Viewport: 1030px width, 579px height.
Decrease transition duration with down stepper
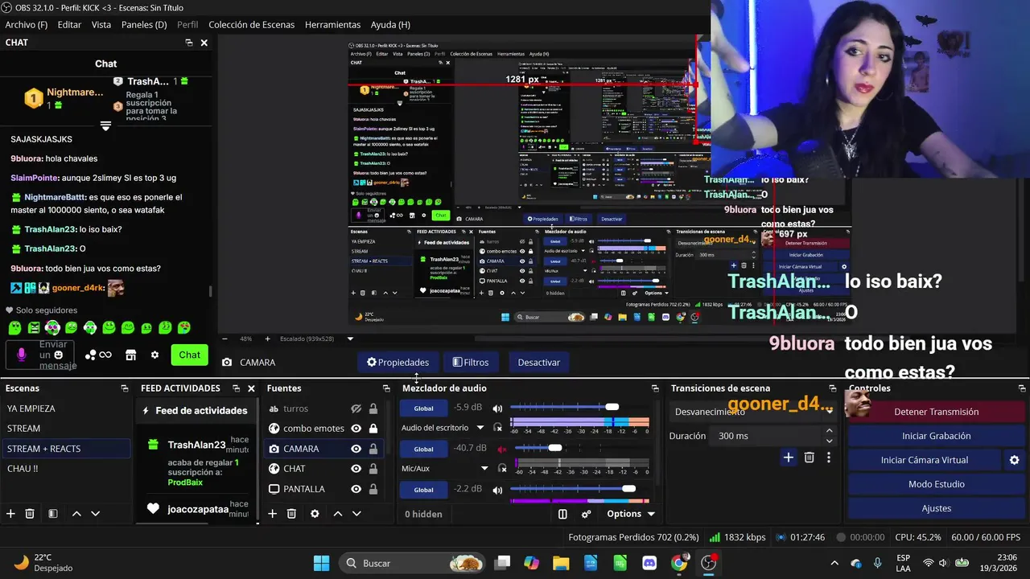pos(829,441)
